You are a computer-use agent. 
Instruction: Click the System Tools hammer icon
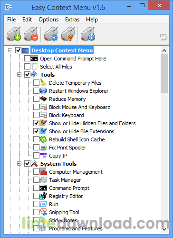coord(34,164)
